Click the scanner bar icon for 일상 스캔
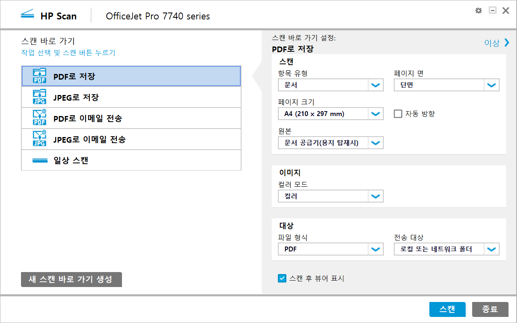517x323 pixels. [x=40, y=160]
